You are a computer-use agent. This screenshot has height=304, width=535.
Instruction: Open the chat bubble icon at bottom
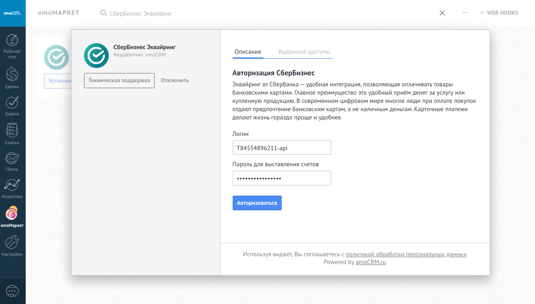click(12, 291)
